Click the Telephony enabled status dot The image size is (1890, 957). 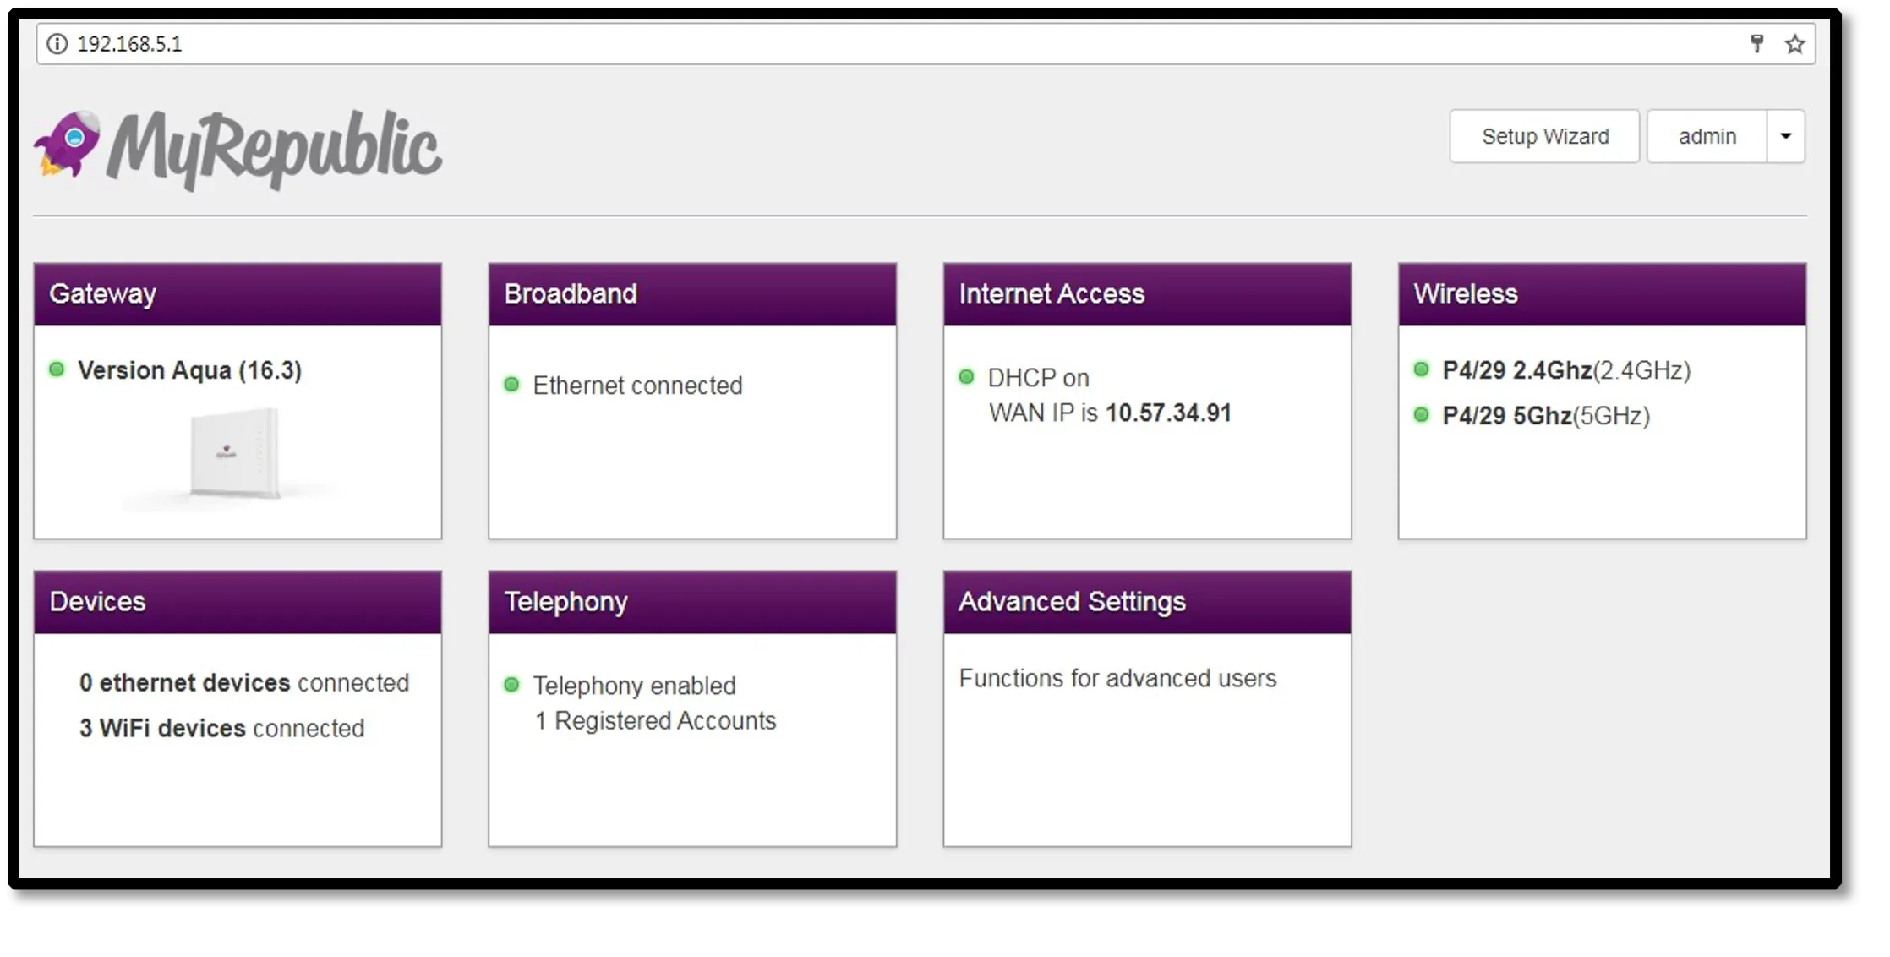511,685
